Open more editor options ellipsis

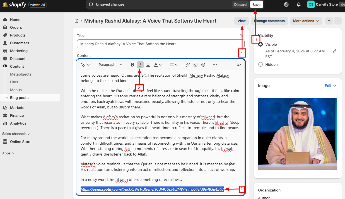coord(215,65)
